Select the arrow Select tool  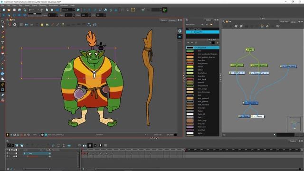2,27
